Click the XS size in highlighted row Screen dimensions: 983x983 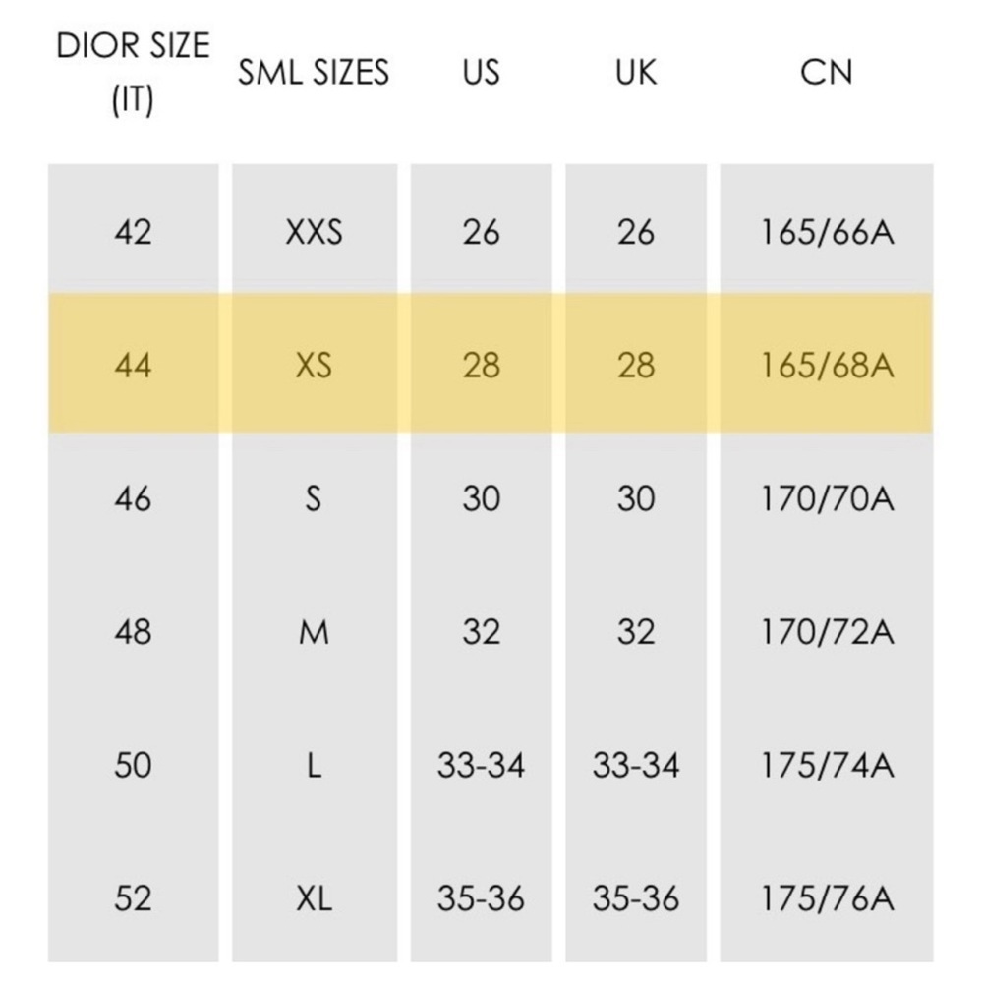(x=314, y=365)
